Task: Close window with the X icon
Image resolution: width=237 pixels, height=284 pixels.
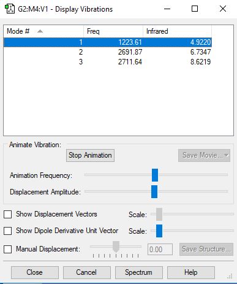Action: click(223, 9)
